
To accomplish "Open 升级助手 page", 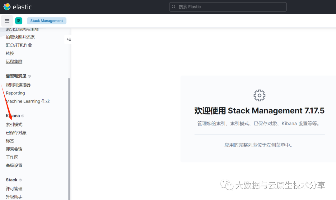I will 14,197.
